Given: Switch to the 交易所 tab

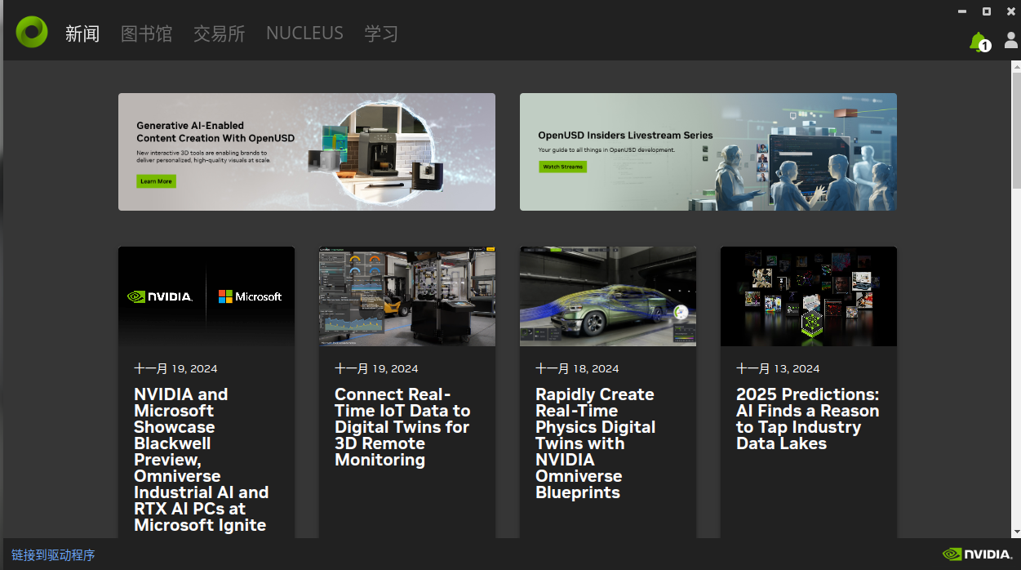Looking at the screenshot, I should pyautogui.click(x=220, y=33).
